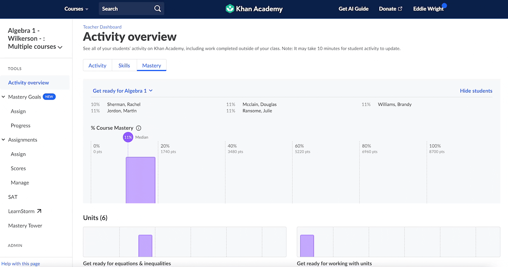Select the Mastery tab
This screenshot has height=267, width=508.
152,66
